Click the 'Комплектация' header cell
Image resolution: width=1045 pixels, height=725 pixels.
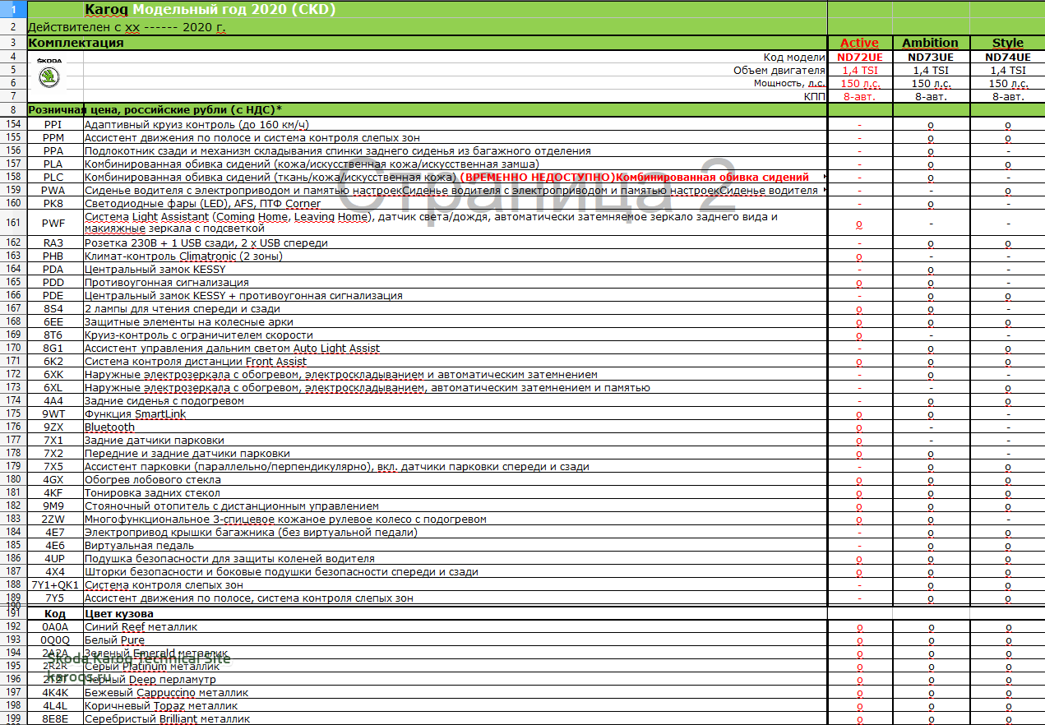427,43
